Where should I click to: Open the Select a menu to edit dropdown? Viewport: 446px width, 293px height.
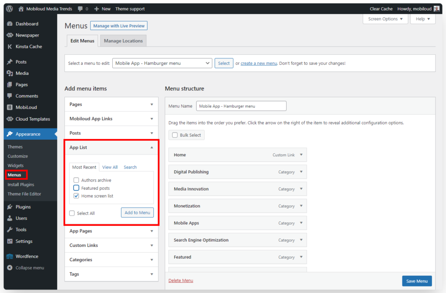162,63
